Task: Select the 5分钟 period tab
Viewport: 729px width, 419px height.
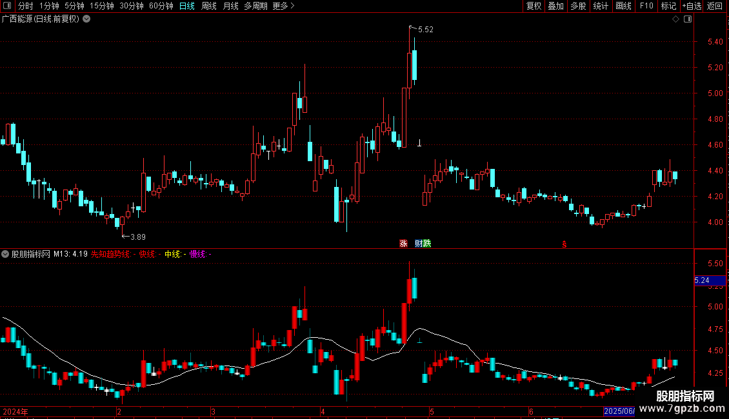Action: 74,6
